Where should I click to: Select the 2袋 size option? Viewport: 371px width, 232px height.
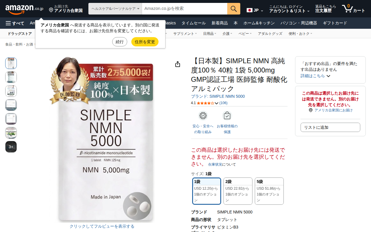coord(238,191)
